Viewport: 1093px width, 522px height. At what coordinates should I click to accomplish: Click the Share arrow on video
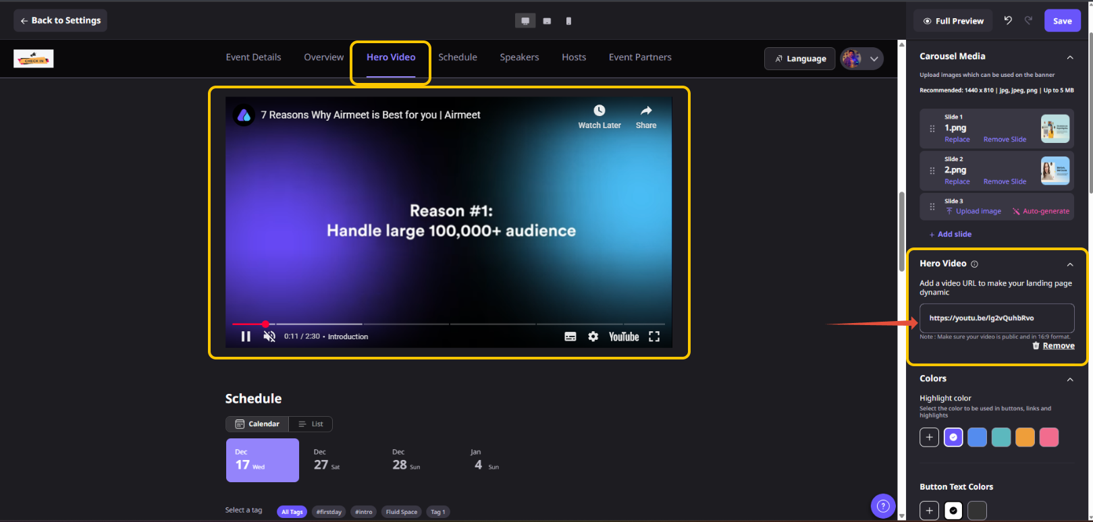[646, 111]
